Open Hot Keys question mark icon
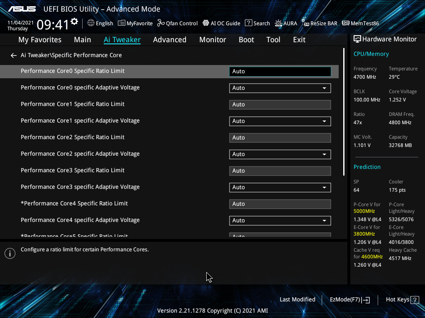This screenshot has height=318, width=425. pos(415,300)
